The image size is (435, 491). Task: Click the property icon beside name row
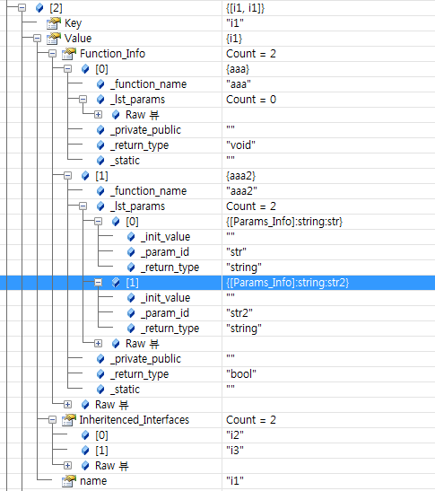coord(69,481)
